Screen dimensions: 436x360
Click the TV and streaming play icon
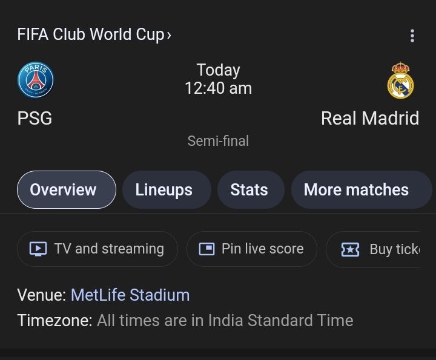(x=38, y=249)
